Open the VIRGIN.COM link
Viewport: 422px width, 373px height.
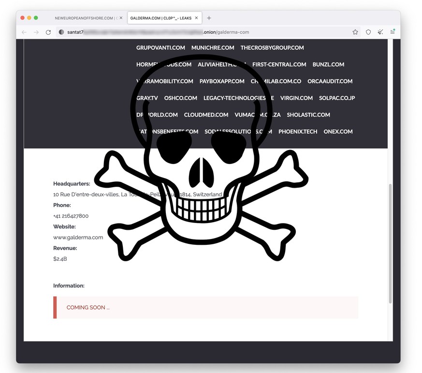pos(296,98)
